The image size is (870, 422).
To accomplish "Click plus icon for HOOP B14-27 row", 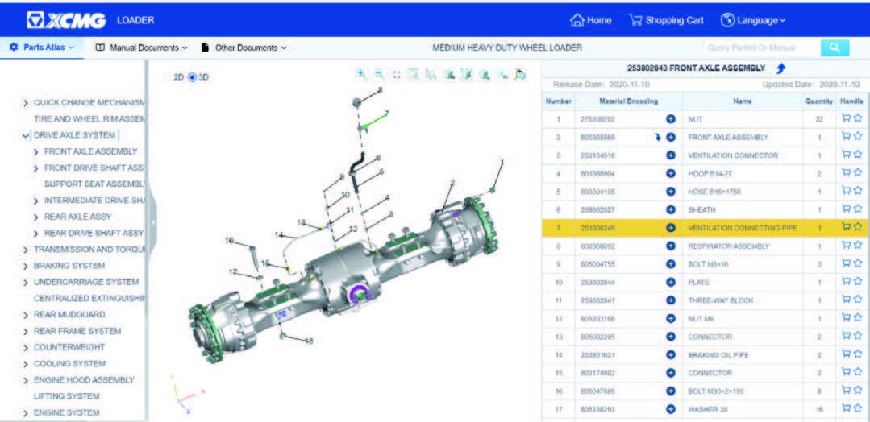I will (x=670, y=173).
